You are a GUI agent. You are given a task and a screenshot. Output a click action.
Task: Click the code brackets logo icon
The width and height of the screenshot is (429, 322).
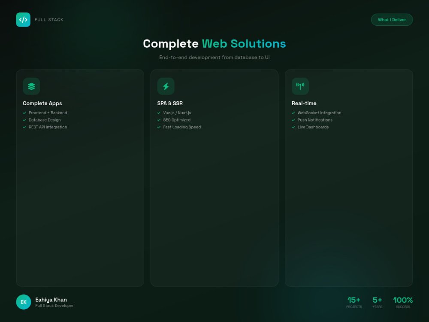(23, 20)
